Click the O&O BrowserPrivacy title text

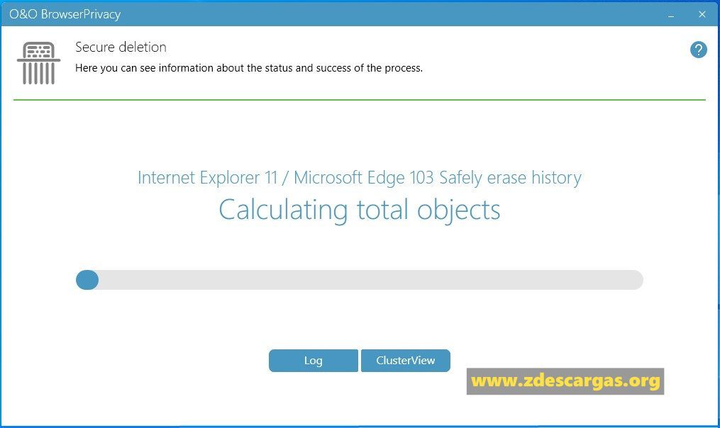point(65,14)
